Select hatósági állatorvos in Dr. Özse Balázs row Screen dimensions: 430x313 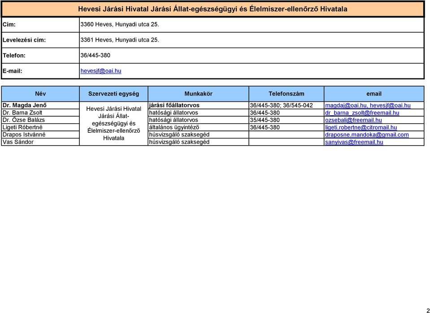(x=174, y=120)
